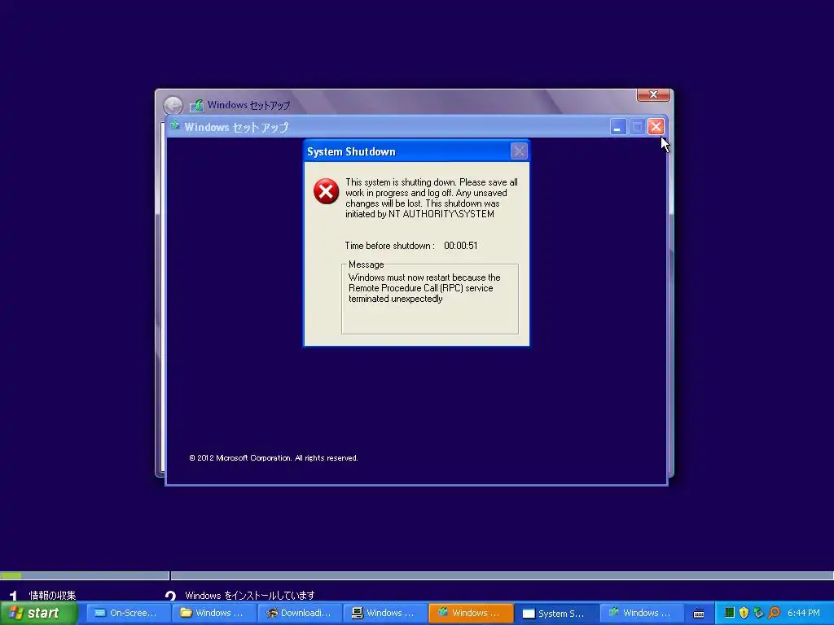Open the Start menu
834x625 pixels.
[39, 613]
